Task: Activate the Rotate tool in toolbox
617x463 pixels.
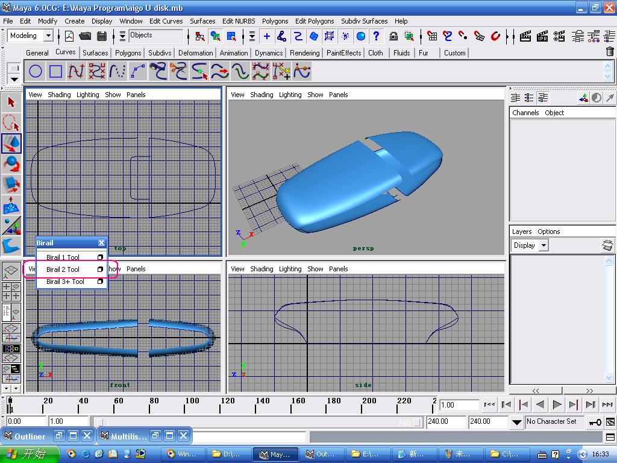Action: pyautogui.click(x=11, y=164)
